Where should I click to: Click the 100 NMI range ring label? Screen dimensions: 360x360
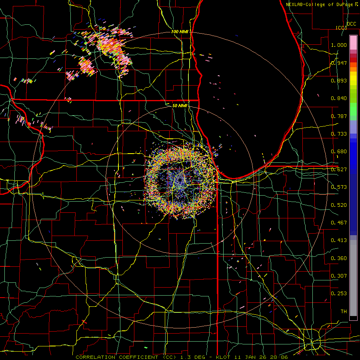click(x=180, y=32)
